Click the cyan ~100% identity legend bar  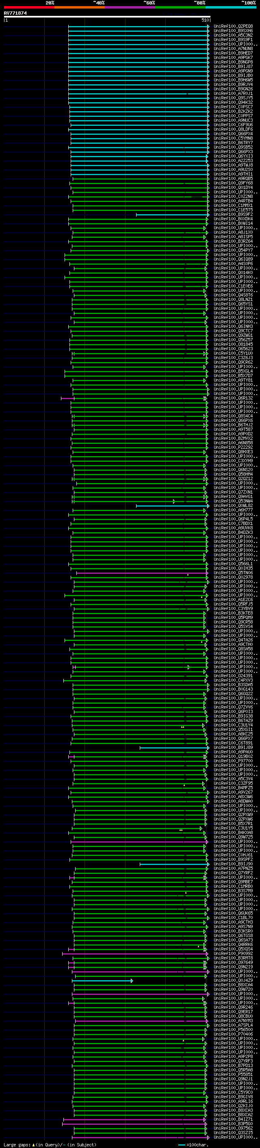click(x=231, y=7)
